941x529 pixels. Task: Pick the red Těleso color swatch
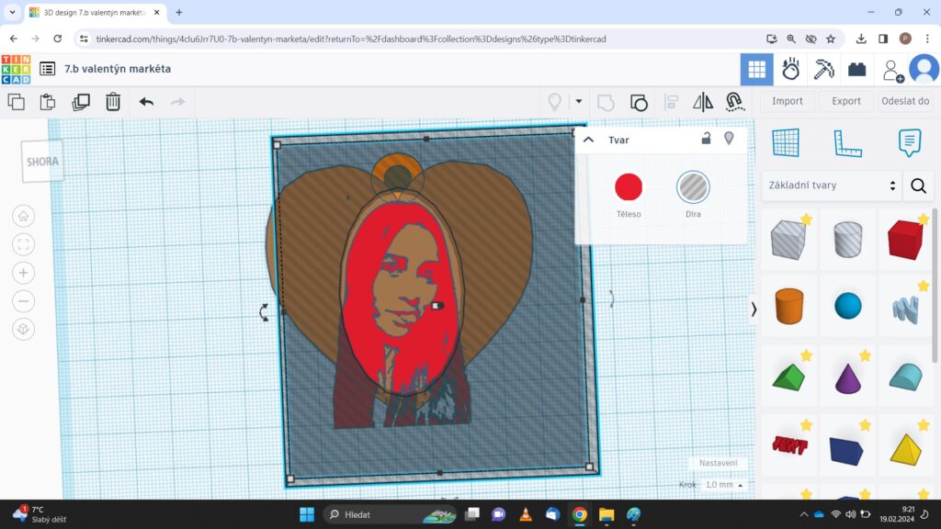coord(629,187)
